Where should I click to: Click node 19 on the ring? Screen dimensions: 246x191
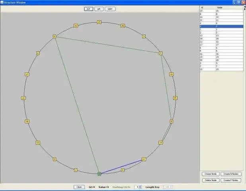[99, 22]
